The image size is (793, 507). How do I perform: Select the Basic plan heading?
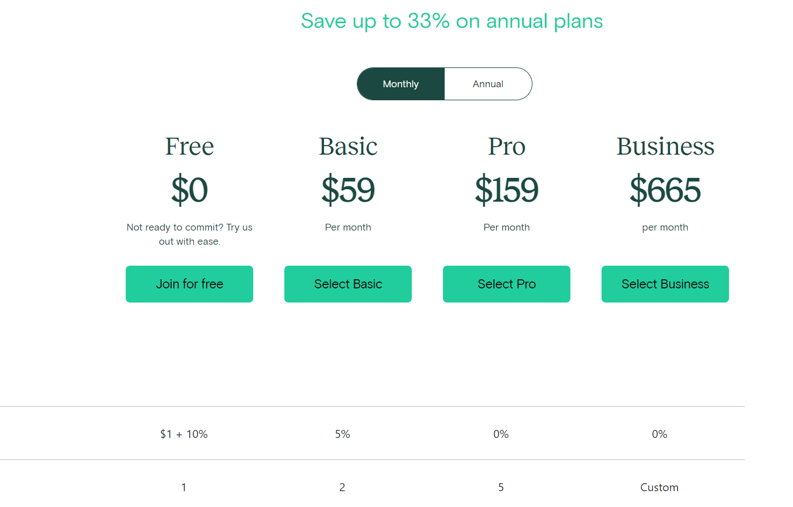(x=348, y=146)
